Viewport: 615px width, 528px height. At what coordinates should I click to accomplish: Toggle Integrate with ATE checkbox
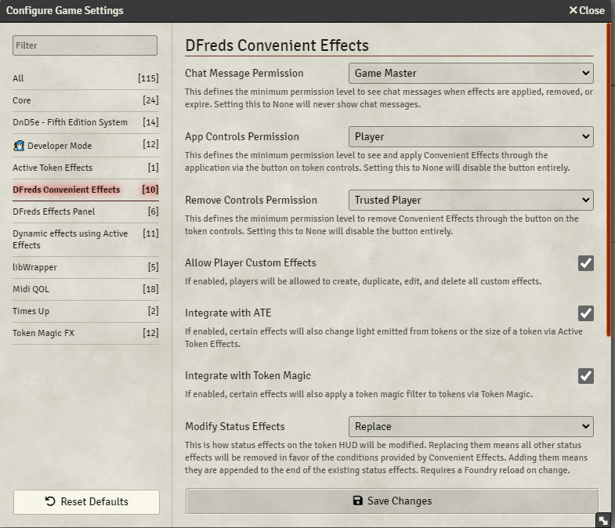[585, 313]
